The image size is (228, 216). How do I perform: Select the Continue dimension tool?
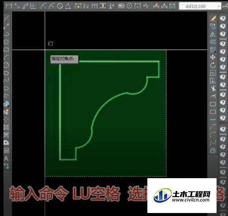click(x=95, y=6)
